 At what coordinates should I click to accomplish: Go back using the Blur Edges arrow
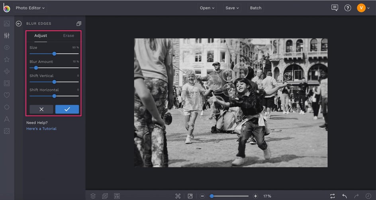coord(19,24)
